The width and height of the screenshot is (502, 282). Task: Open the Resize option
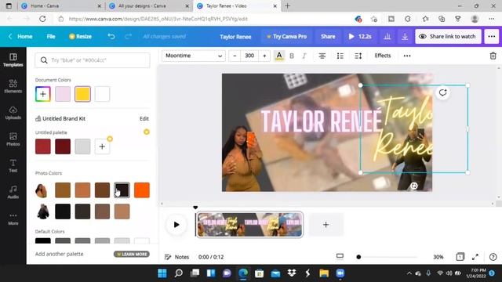tap(80, 37)
